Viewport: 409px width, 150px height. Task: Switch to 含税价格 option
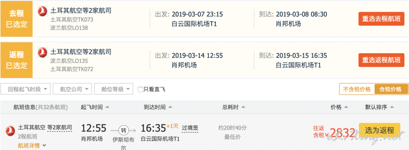[x=391, y=89]
